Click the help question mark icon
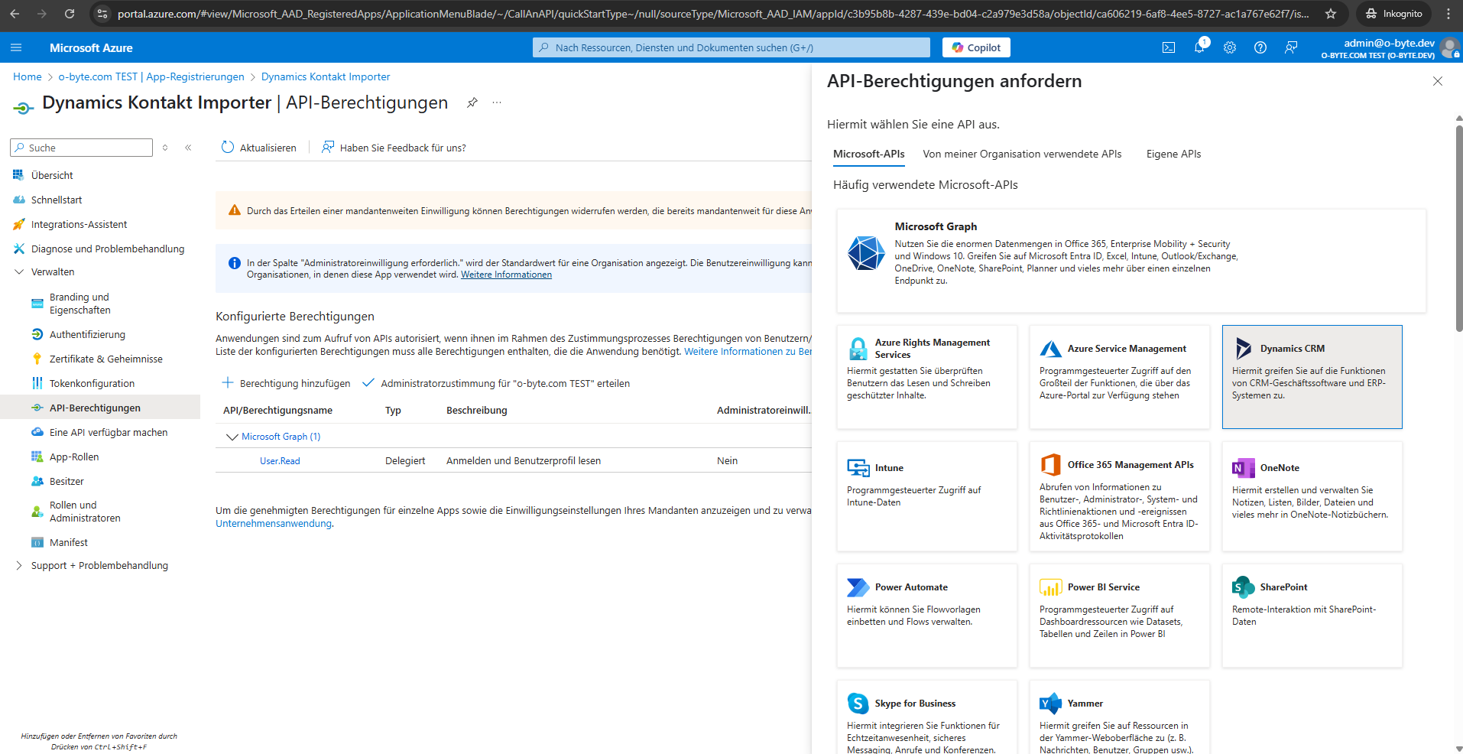The height and width of the screenshot is (754, 1463). pos(1260,47)
